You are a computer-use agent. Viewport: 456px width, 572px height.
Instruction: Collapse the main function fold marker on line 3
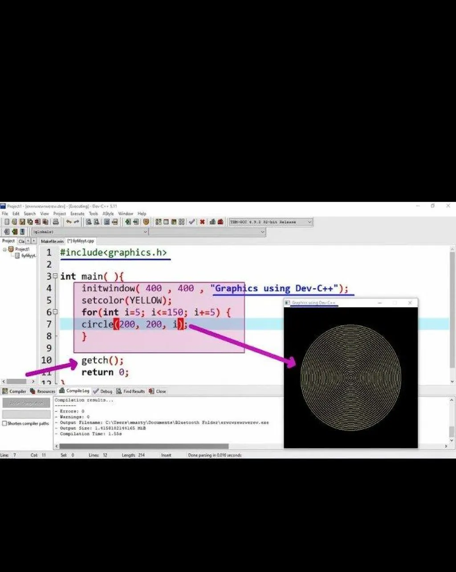tap(55, 276)
